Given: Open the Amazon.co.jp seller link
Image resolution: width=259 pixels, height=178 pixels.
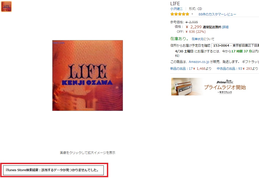Looking at the screenshot, I should (x=199, y=62).
